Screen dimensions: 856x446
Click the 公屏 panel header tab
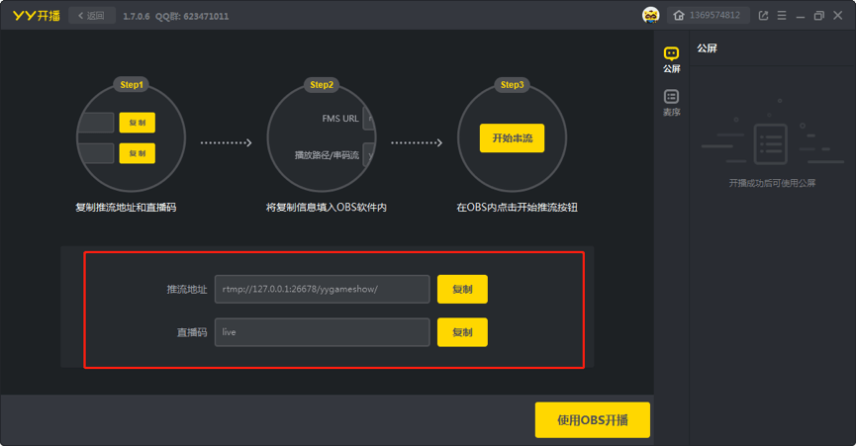point(707,48)
